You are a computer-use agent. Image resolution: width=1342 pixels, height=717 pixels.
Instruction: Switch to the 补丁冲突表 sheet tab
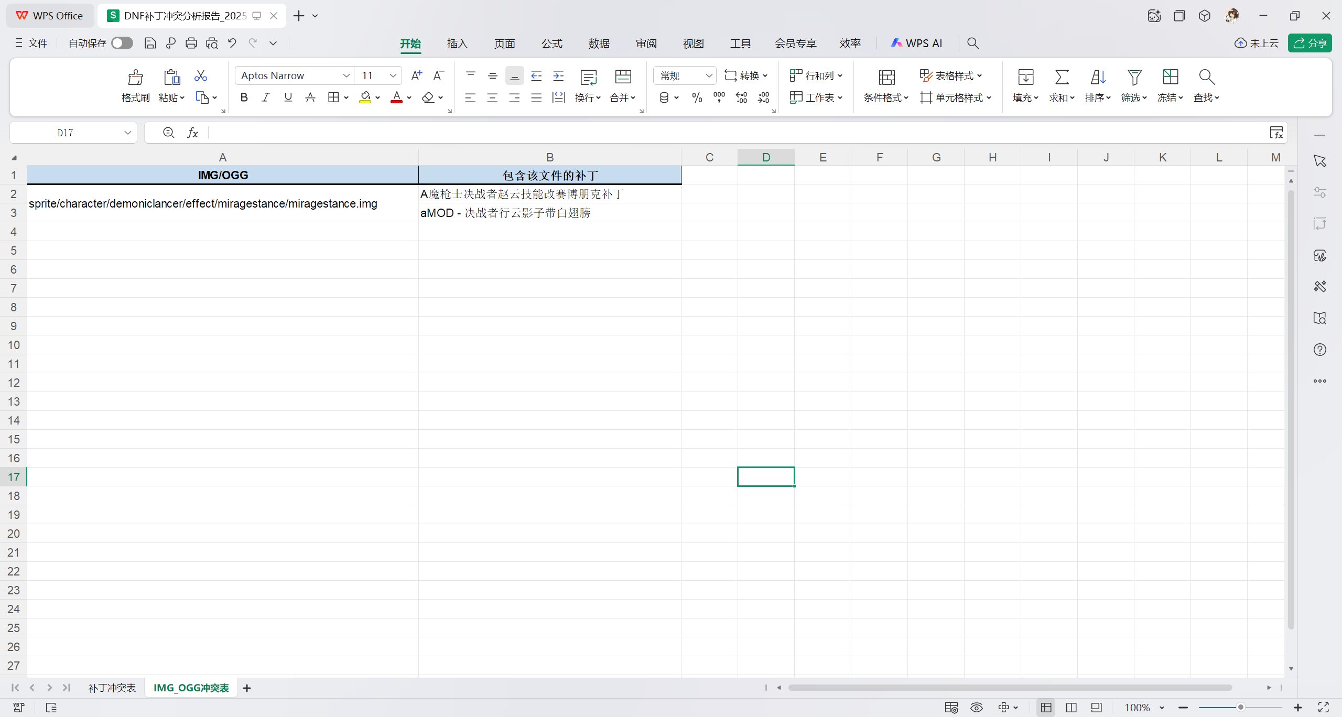(112, 688)
